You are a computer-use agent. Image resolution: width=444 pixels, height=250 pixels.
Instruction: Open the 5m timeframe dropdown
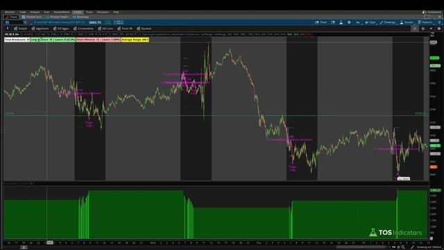pos(358,22)
